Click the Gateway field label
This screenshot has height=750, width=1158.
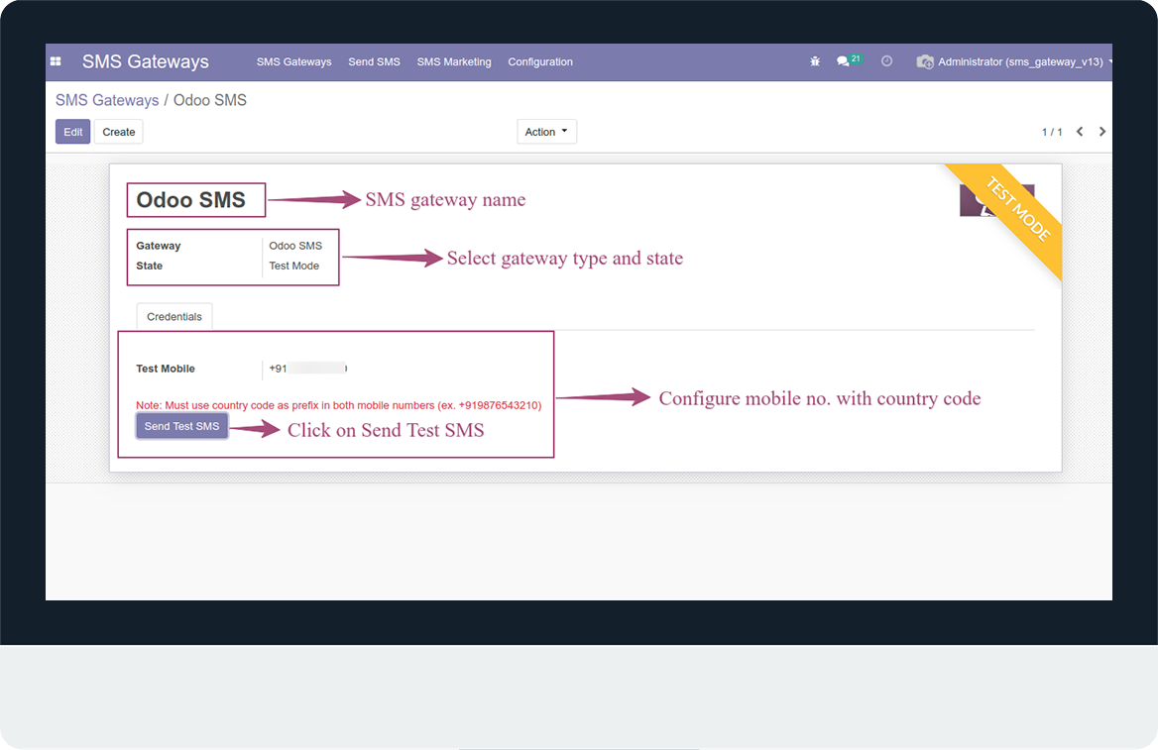click(x=158, y=246)
